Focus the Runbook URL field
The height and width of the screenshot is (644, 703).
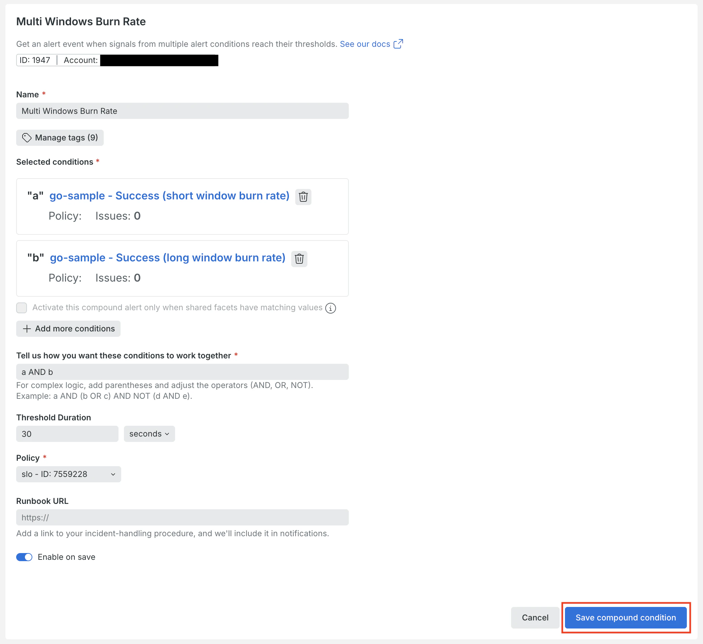(182, 517)
